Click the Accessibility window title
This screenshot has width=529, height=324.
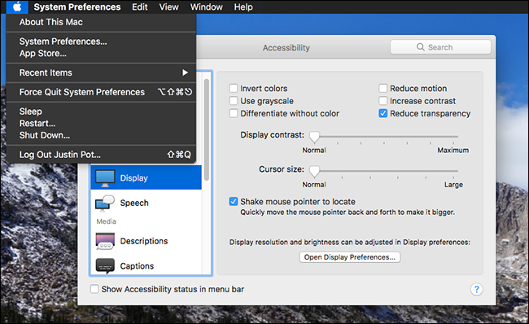[x=286, y=48]
